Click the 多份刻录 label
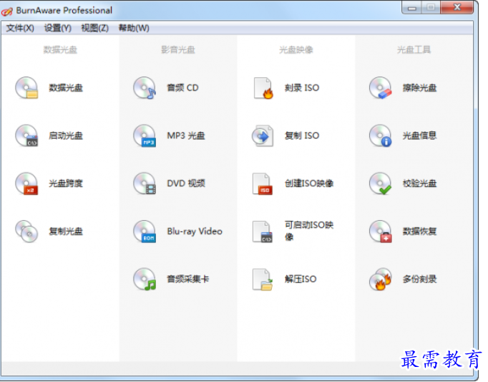This screenshot has width=488, height=382. 419,279
